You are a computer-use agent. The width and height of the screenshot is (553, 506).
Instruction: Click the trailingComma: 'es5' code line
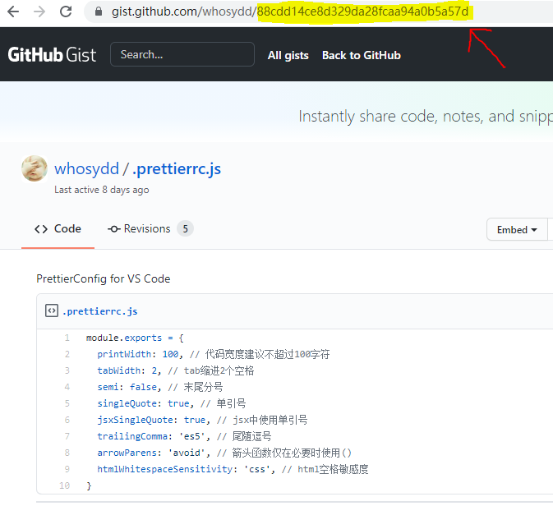pos(184,436)
